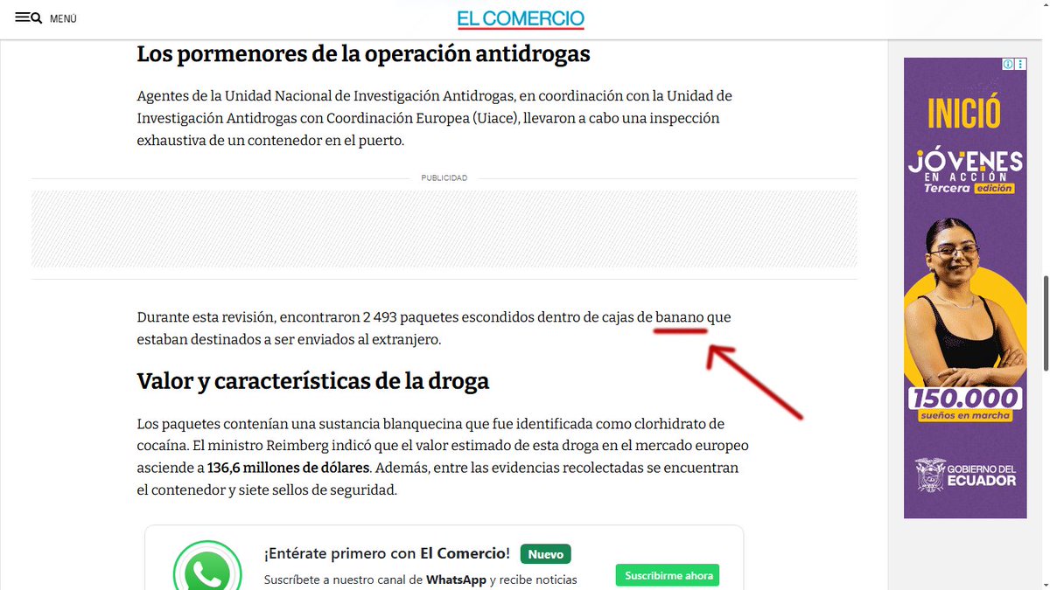Click the MENÚ label in header
The width and height of the screenshot is (1050, 590).
tap(63, 18)
